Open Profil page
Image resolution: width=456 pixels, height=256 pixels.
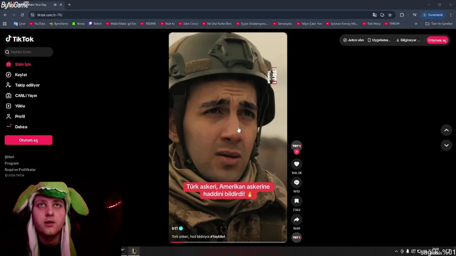(x=15, y=116)
